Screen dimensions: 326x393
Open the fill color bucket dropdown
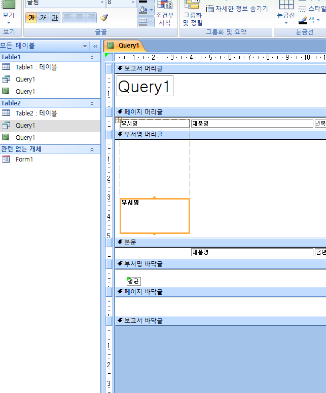point(151,10)
